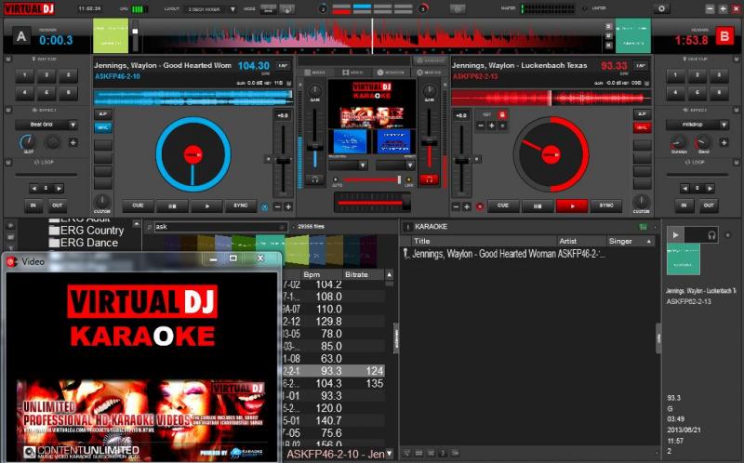Click the ERG Country folder icon
The width and height of the screenshot is (744, 463).
(x=54, y=231)
